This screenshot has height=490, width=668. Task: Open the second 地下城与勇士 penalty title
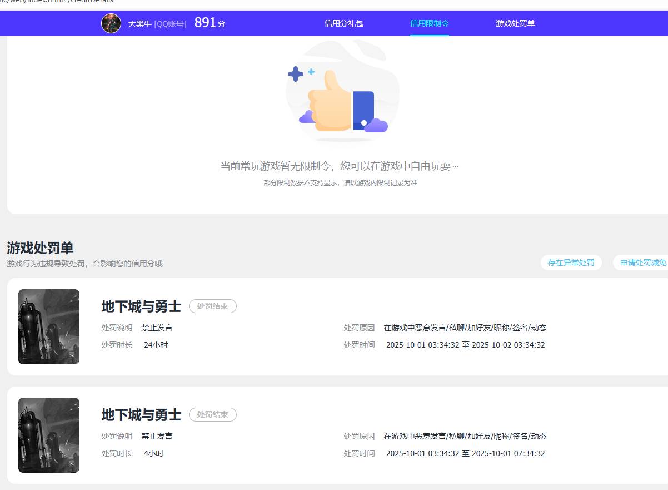point(141,414)
